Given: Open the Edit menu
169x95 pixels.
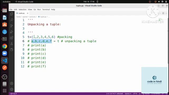Looking at the screenshot, I should 15,9.
